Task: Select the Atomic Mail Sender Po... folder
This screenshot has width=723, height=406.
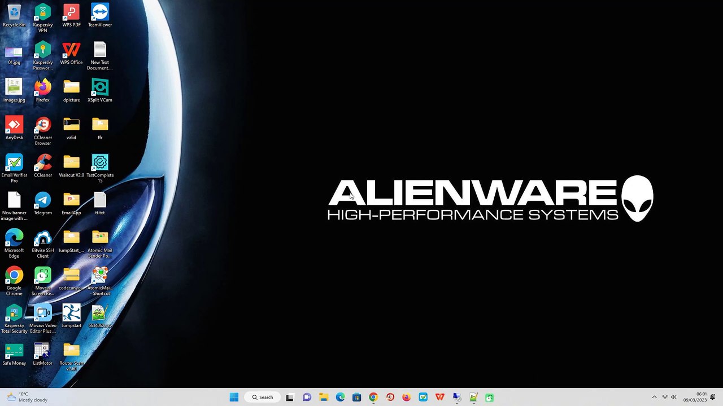Action: [100, 244]
